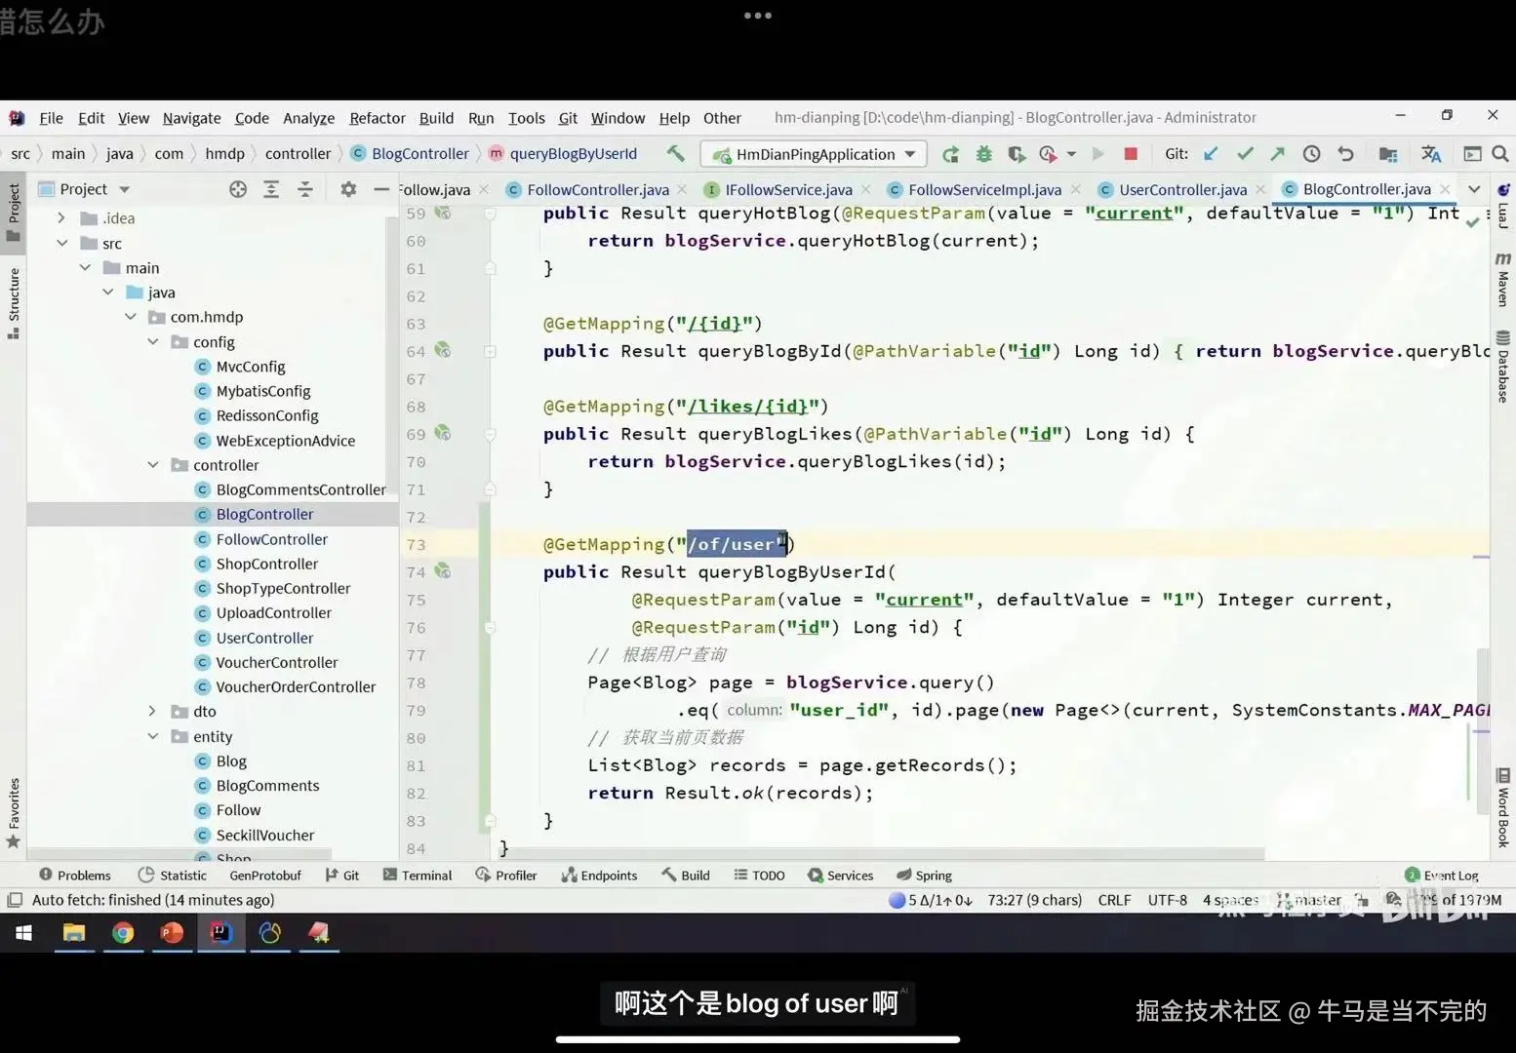Click CRLF line separator in status bar
Viewport: 1516px width, 1053px height.
(x=1114, y=900)
